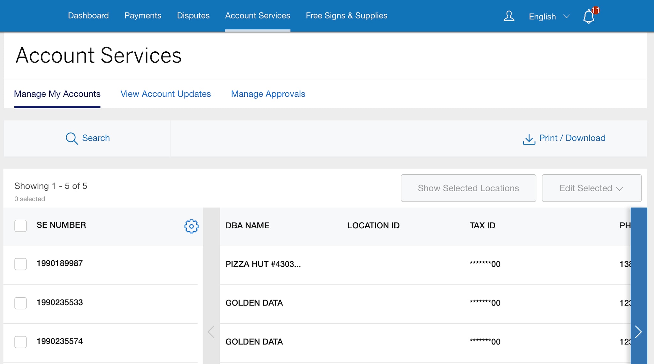Expand the English language dropdown
The image size is (654, 364).
pyautogui.click(x=549, y=16)
